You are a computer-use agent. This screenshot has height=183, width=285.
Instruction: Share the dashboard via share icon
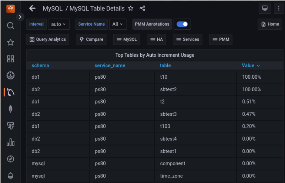coord(142,9)
